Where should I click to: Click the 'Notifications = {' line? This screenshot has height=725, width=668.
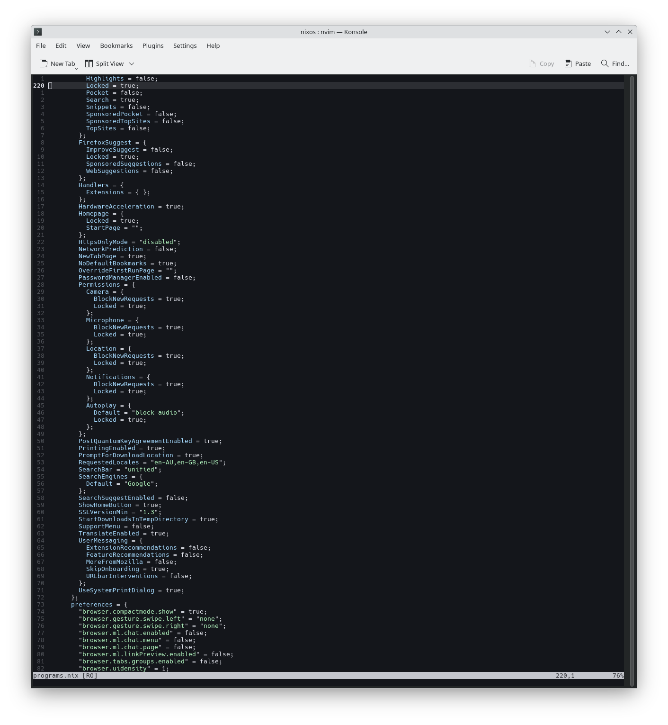tap(118, 377)
